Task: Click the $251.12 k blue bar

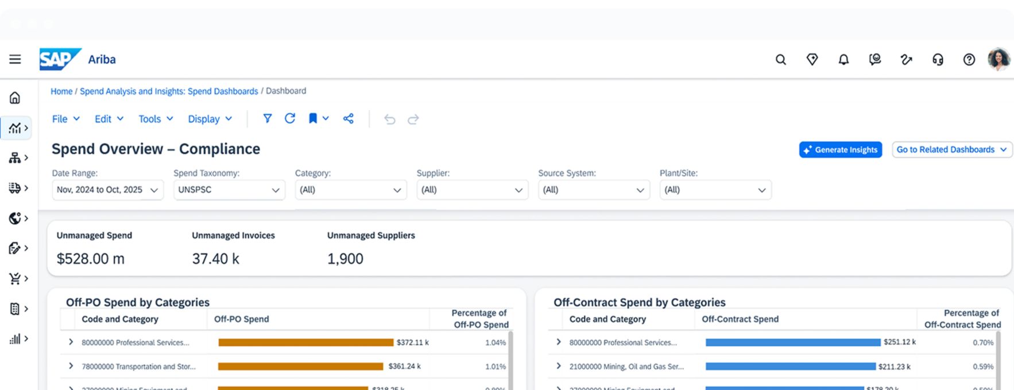Action: [x=793, y=342]
